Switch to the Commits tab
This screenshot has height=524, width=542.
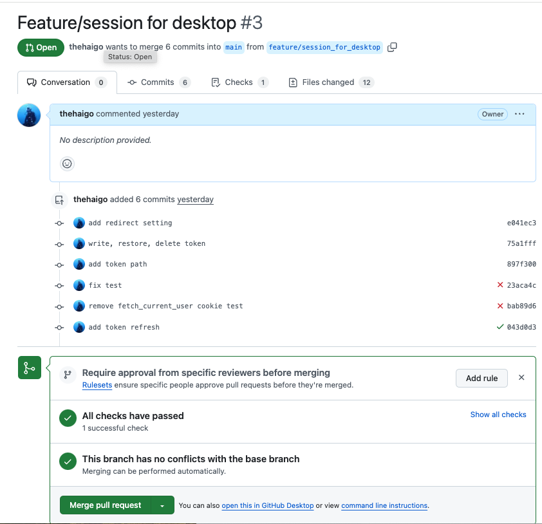coord(159,82)
